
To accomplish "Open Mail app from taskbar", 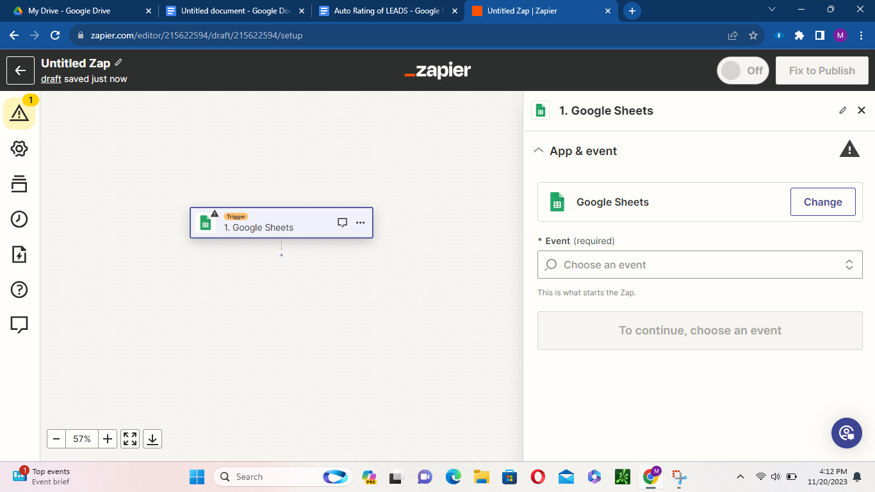I will (x=566, y=477).
